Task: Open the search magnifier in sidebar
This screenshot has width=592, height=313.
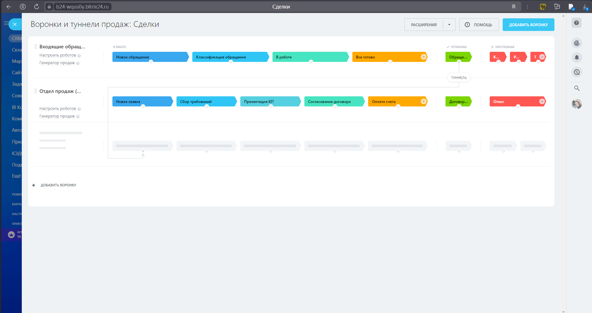Action: 577,88
